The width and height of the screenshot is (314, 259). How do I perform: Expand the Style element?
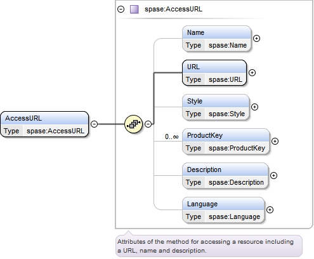tap(254, 107)
